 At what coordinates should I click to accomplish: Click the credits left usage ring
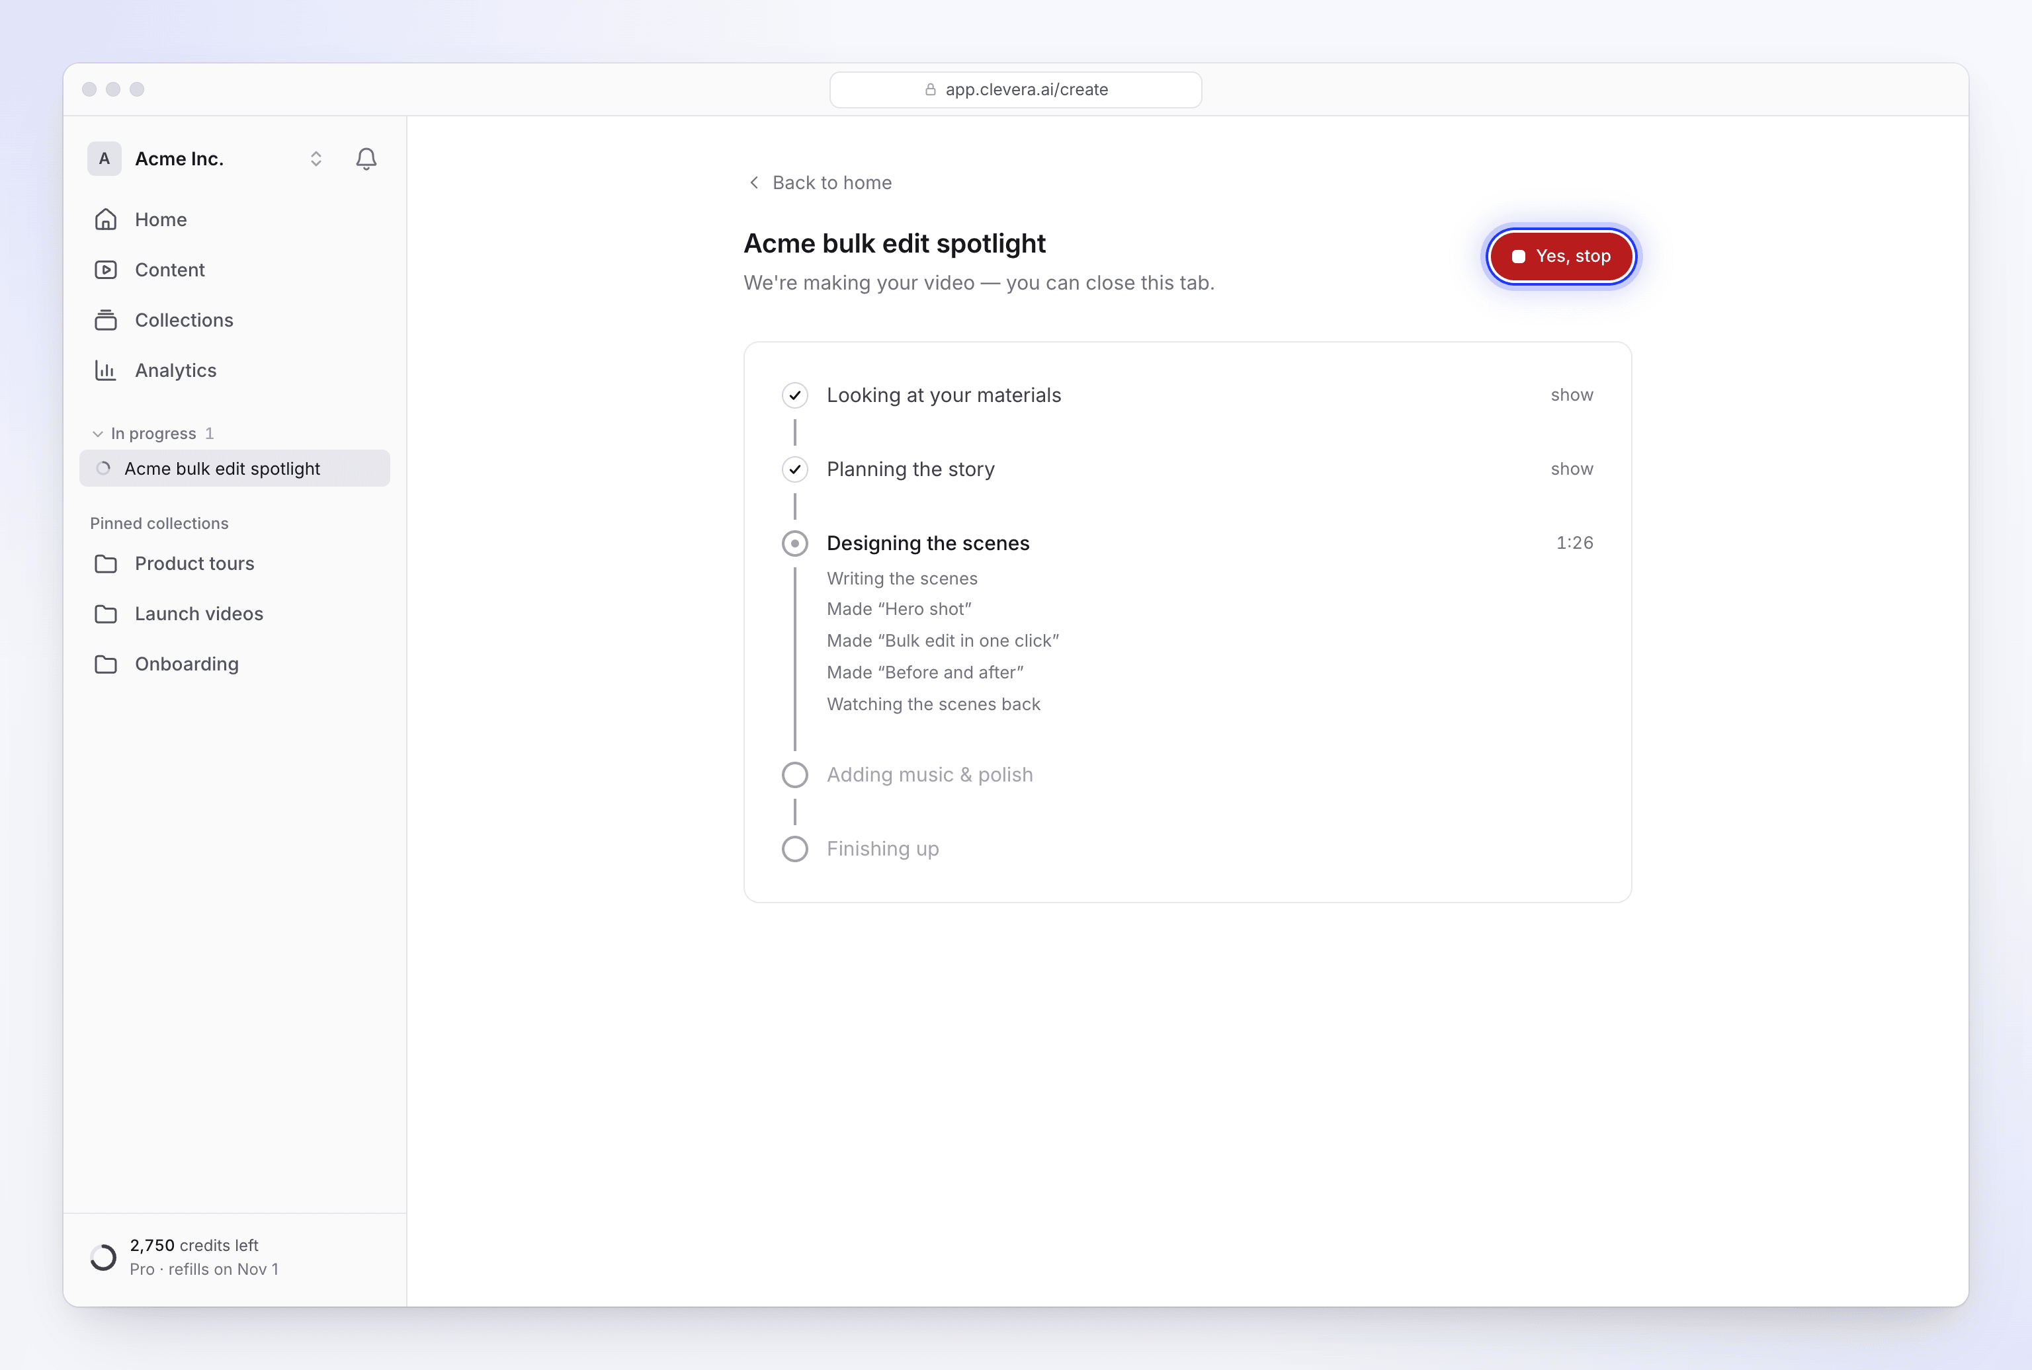tap(103, 1258)
